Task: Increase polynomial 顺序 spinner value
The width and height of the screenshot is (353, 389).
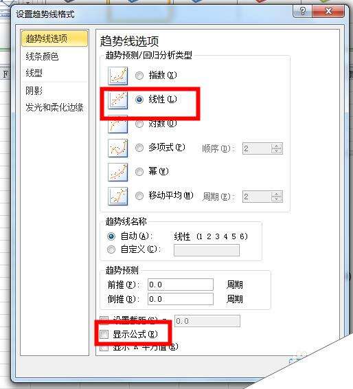Action: click(x=276, y=146)
